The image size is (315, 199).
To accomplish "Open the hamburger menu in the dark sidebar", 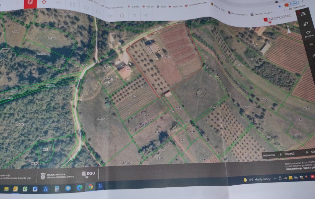I will [303, 14].
